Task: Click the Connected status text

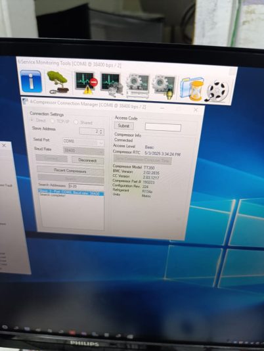Action: (123, 140)
